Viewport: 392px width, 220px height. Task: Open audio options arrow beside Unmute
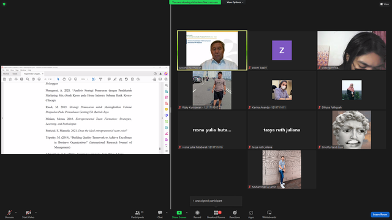click(x=16, y=213)
